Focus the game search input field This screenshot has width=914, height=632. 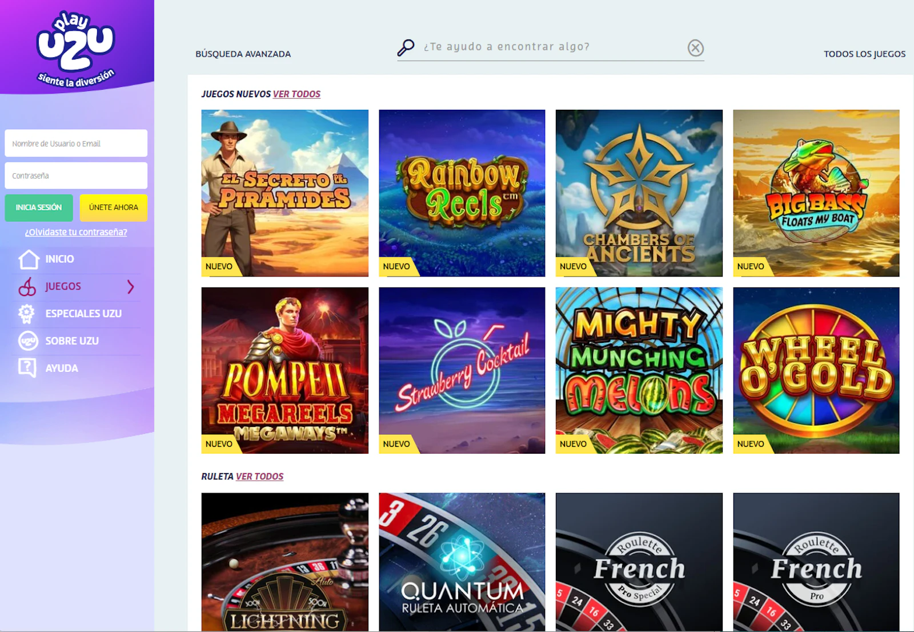551,47
